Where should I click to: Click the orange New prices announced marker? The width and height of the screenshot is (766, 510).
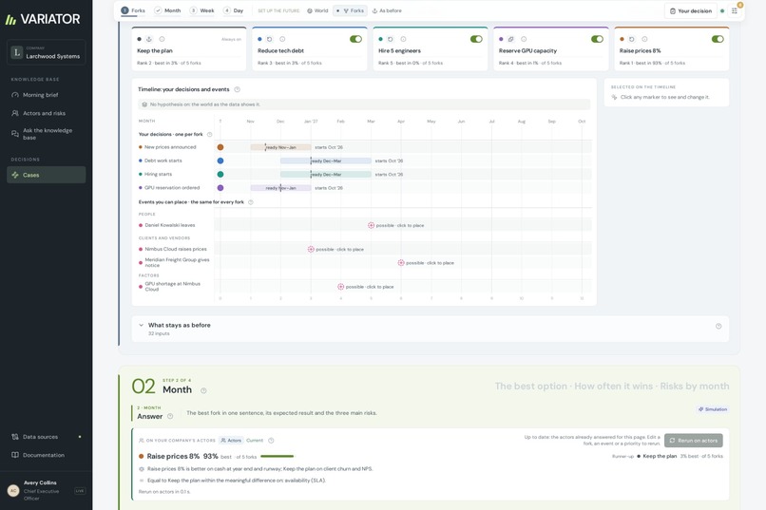pos(220,147)
